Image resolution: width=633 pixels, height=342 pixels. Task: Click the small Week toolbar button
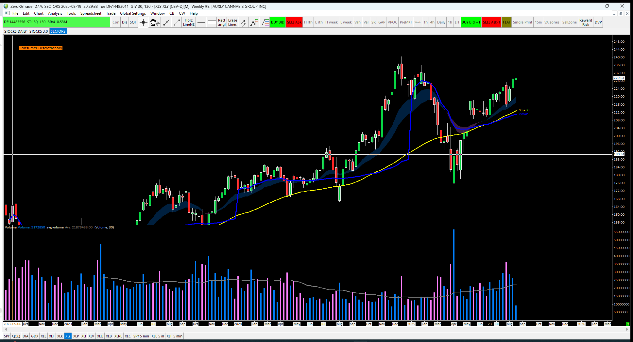(x=418, y=22)
